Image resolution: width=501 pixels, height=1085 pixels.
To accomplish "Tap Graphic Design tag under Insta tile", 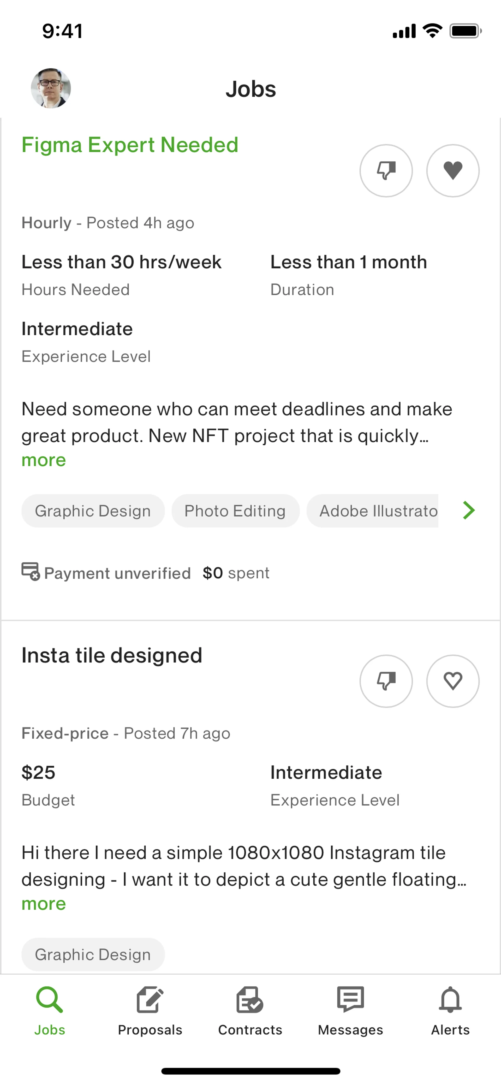I will [x=93, y=954].
